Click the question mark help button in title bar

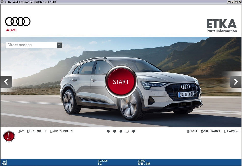229,2
